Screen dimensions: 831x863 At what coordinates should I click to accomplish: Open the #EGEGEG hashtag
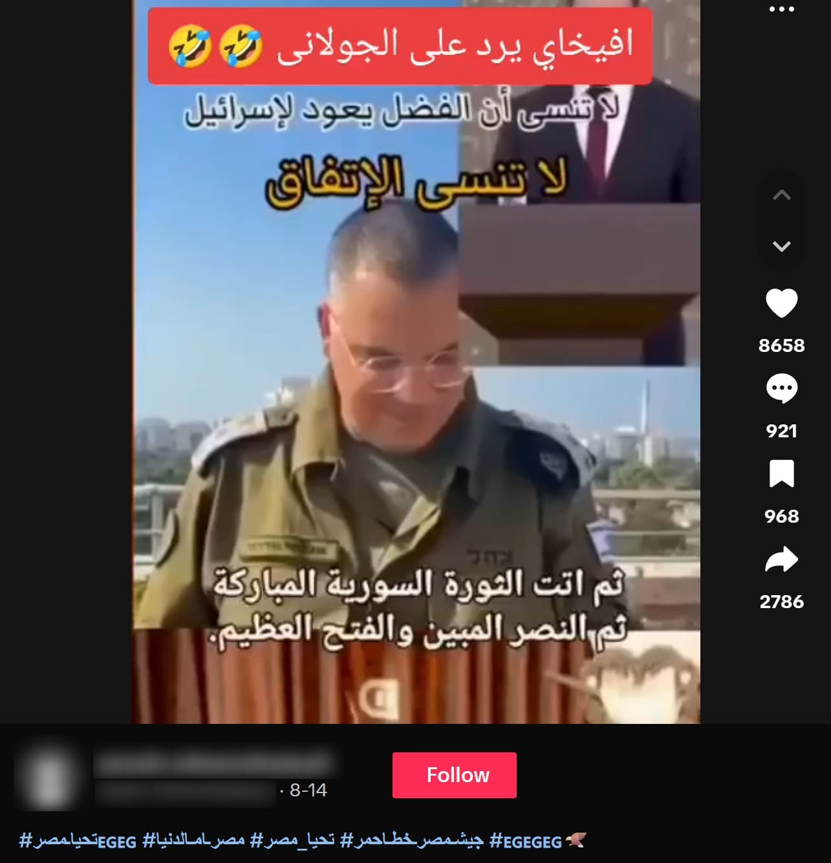click(526, 841)
